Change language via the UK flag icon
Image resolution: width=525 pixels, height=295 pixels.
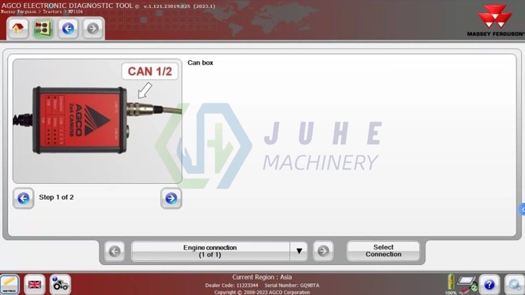35,284
